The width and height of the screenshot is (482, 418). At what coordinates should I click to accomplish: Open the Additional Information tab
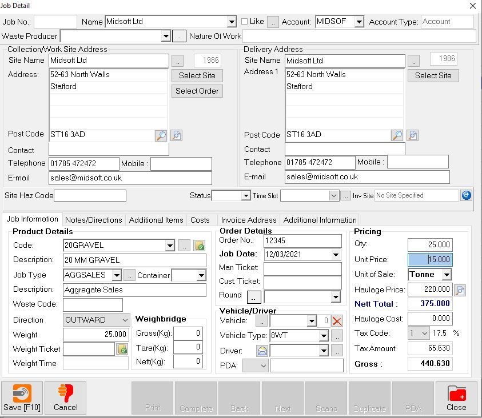(320, 220)
